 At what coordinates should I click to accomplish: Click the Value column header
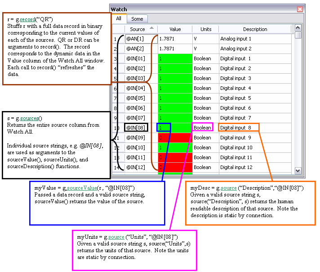click(x=175, y=29)
